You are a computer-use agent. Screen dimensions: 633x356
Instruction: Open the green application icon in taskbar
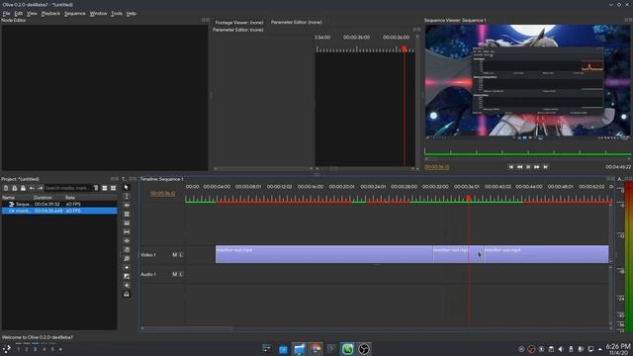tap(347, 349)
